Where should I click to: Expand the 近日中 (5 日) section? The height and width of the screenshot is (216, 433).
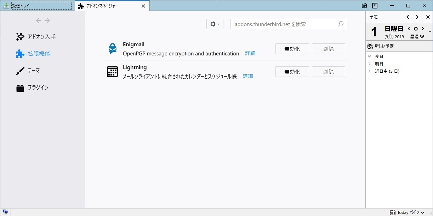tap(370, 71)
